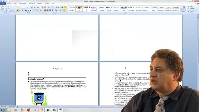The image size is (199, 112).
Task: Open the Select dropdown in Editing
Action: [191, 11]
